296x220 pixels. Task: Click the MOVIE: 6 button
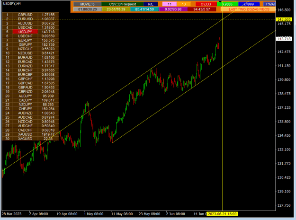click(87, 4)
